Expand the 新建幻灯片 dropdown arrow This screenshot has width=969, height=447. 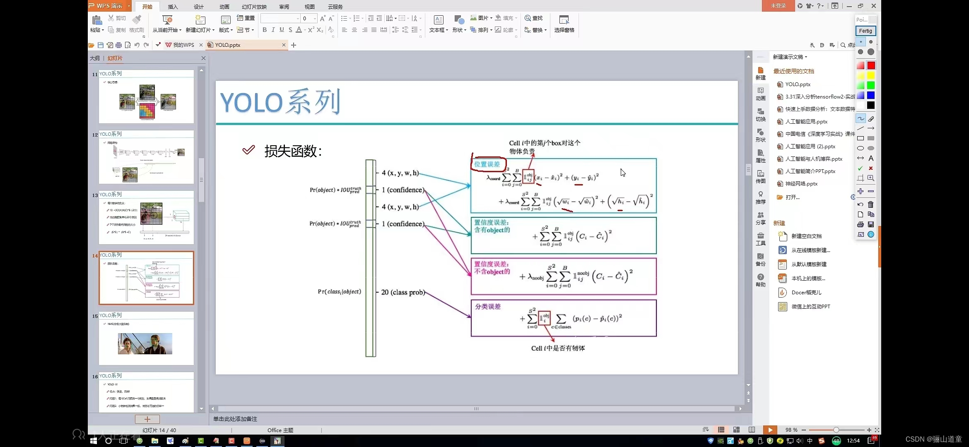click(213, 30)
